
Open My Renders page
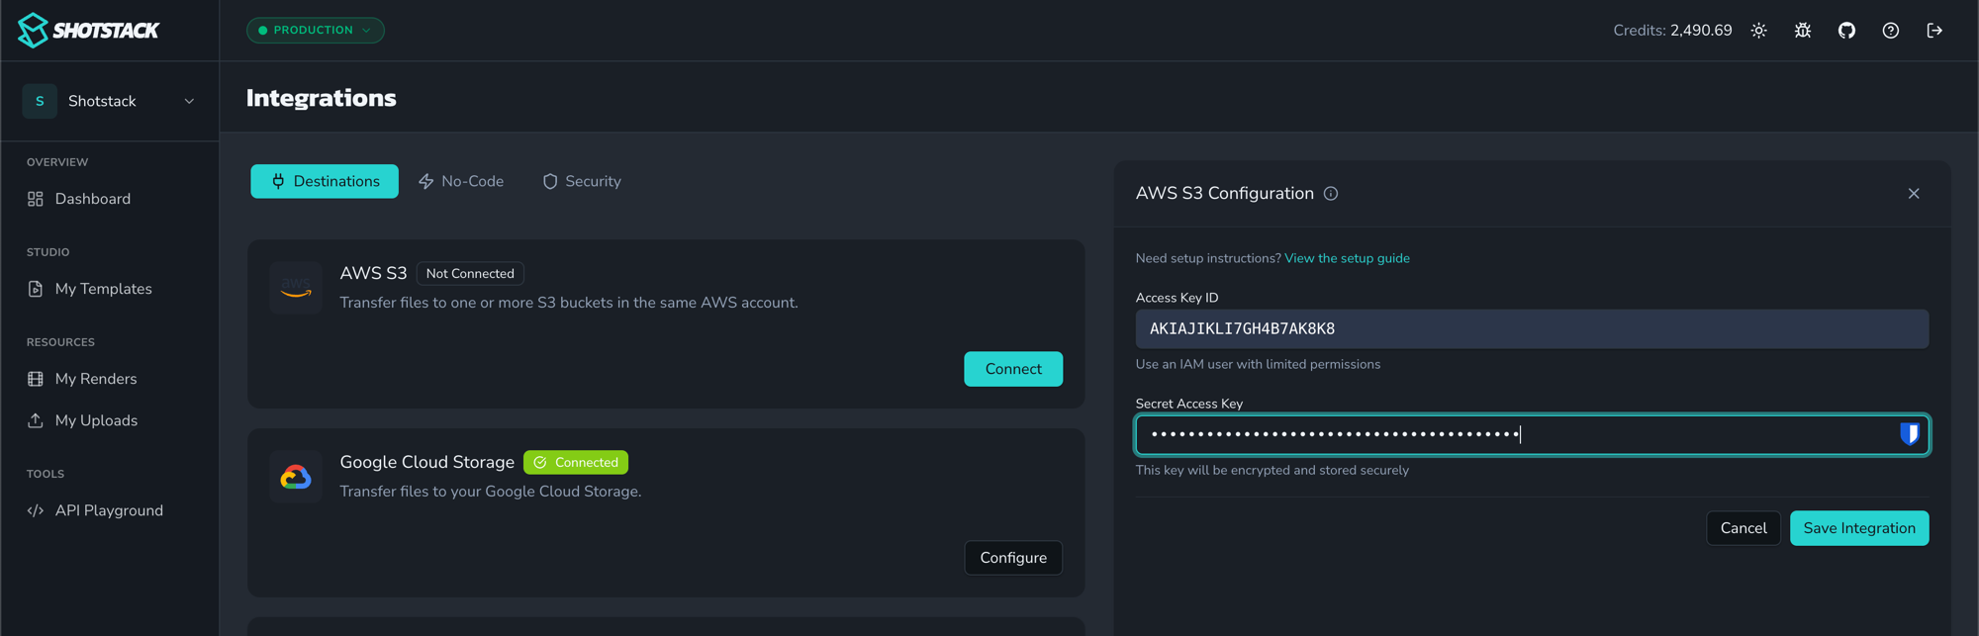(96, 379)
